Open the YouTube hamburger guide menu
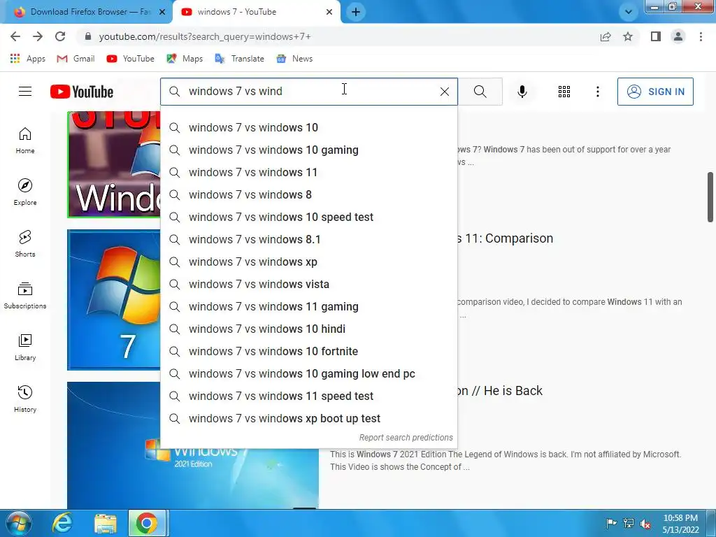The height and width of the screenshot is (537, 716). [x=25, y=92]
